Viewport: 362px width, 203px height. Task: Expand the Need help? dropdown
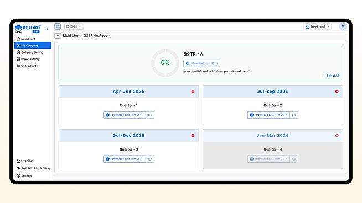pos(317,26)
